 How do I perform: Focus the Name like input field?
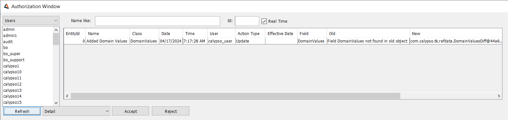[157, 21]
